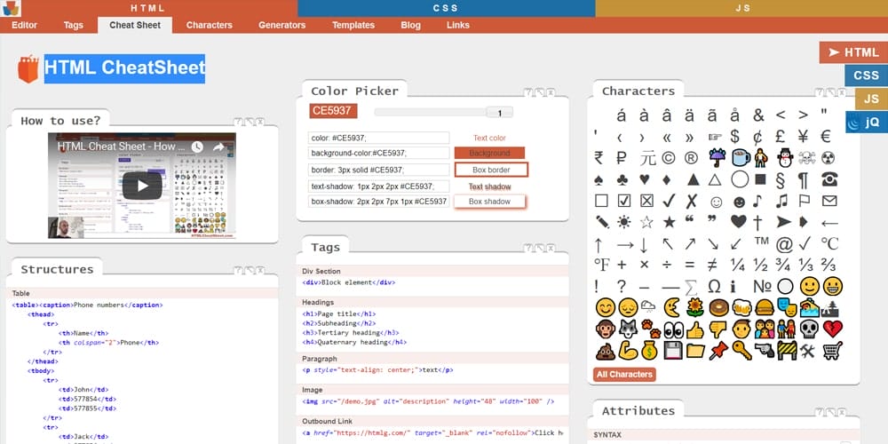Open the Blog page tab
The width and height of the screenshot is (888, 444).
coord(410,25)
